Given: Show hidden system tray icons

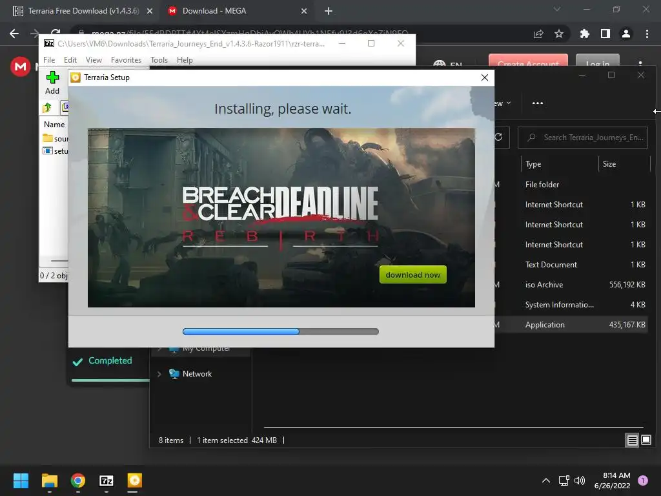Looking at the screenshot, I should coord(546,480).
